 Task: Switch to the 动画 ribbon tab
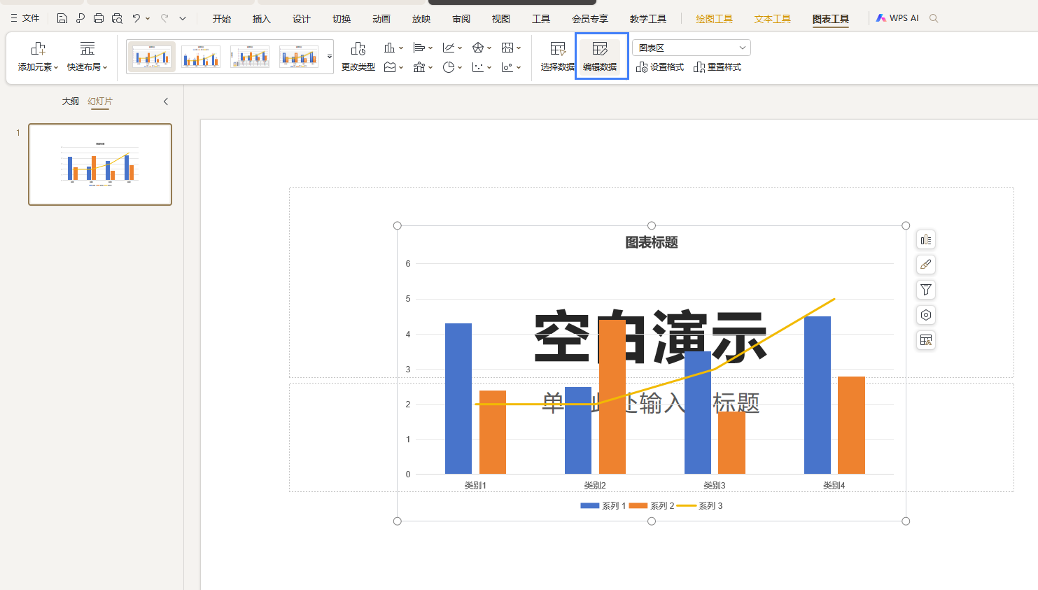381,19
